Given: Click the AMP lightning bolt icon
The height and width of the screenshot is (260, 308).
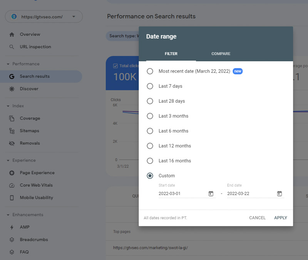Looking at the screenshot, I should (x=12, y=227).
